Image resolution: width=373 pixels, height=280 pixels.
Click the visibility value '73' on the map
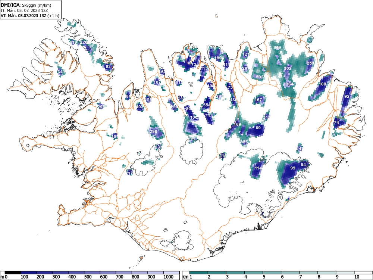click(x=194, y=65)
